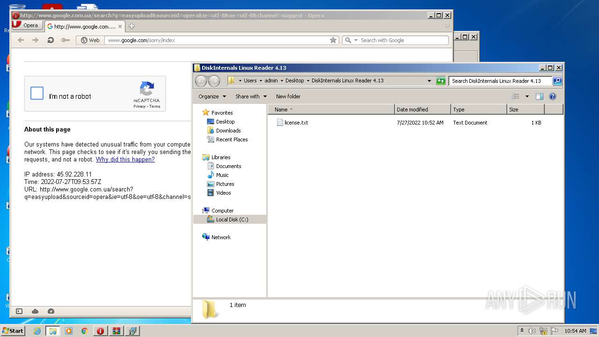Reload the page in Opera
599x337 pixels.
pyautogui.click(x=51, y=40)
